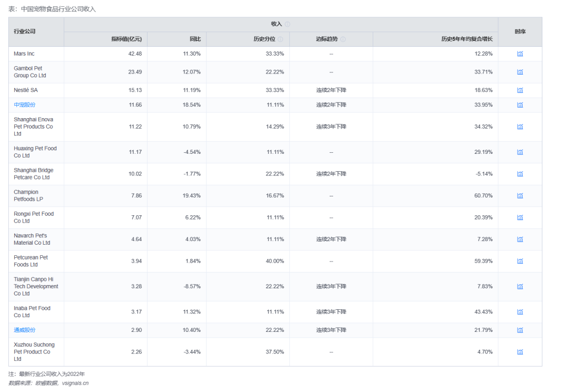Viewport: 567px width, 387px height.
Task: Open the 中宠股份 company link
Action: pyautogui.click(x=25, y=105)
